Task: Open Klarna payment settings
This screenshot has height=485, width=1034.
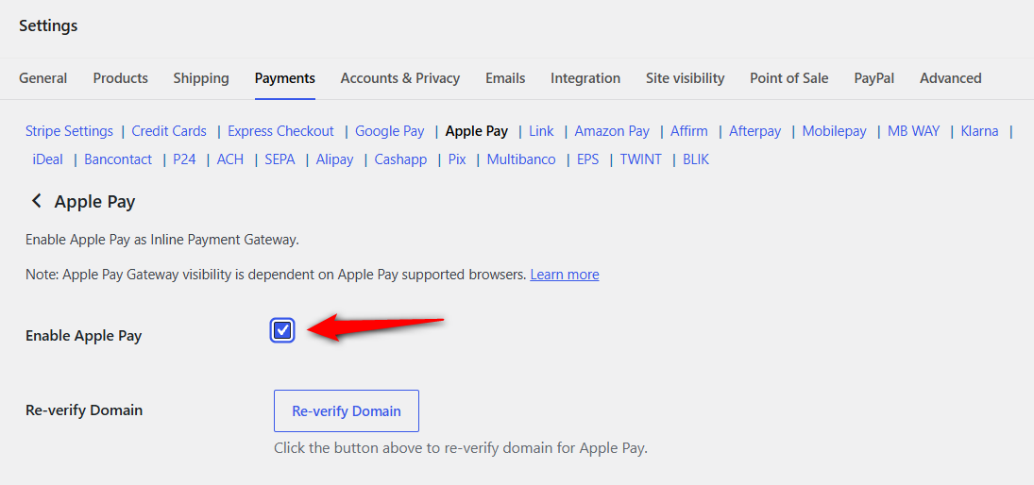Action: [x=979, y=131]
